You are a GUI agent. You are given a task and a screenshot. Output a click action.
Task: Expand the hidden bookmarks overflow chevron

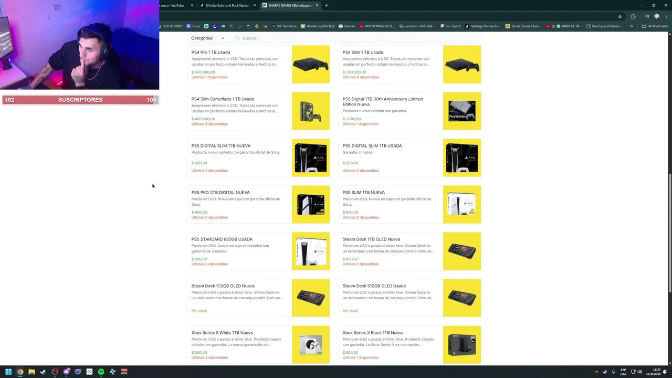click(x=632, y=26)
